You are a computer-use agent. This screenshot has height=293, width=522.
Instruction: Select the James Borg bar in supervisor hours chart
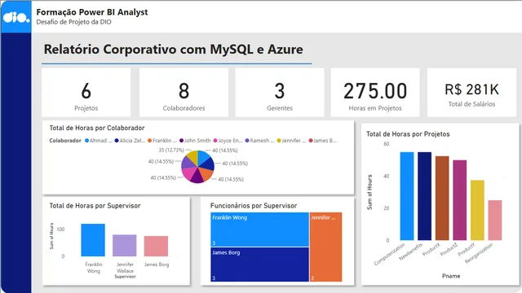point(156,246)
